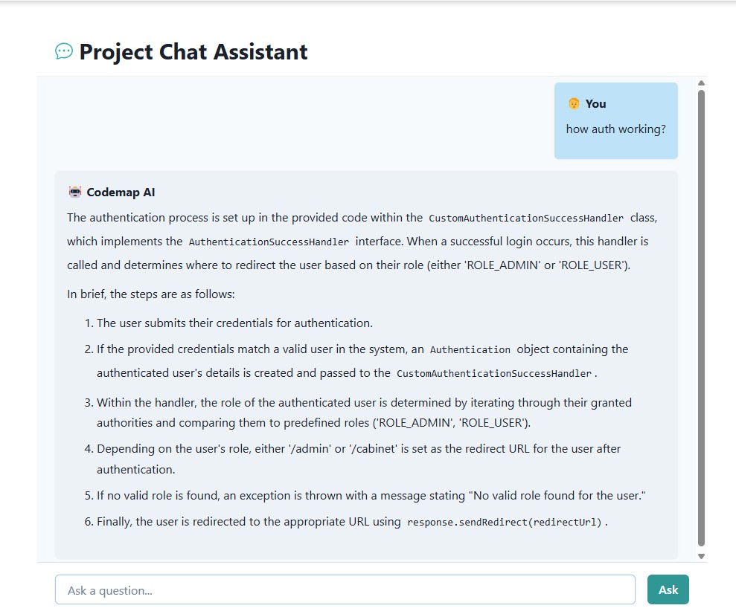Click the scrollbar down arrow
This screenshot has width=736, height=614.
701,556
